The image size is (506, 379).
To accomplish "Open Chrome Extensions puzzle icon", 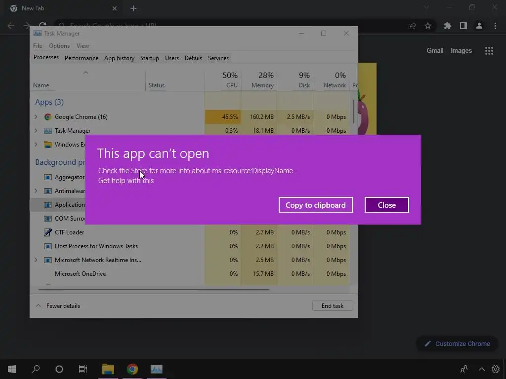I will pyautogui.click(x=447, y=26).
